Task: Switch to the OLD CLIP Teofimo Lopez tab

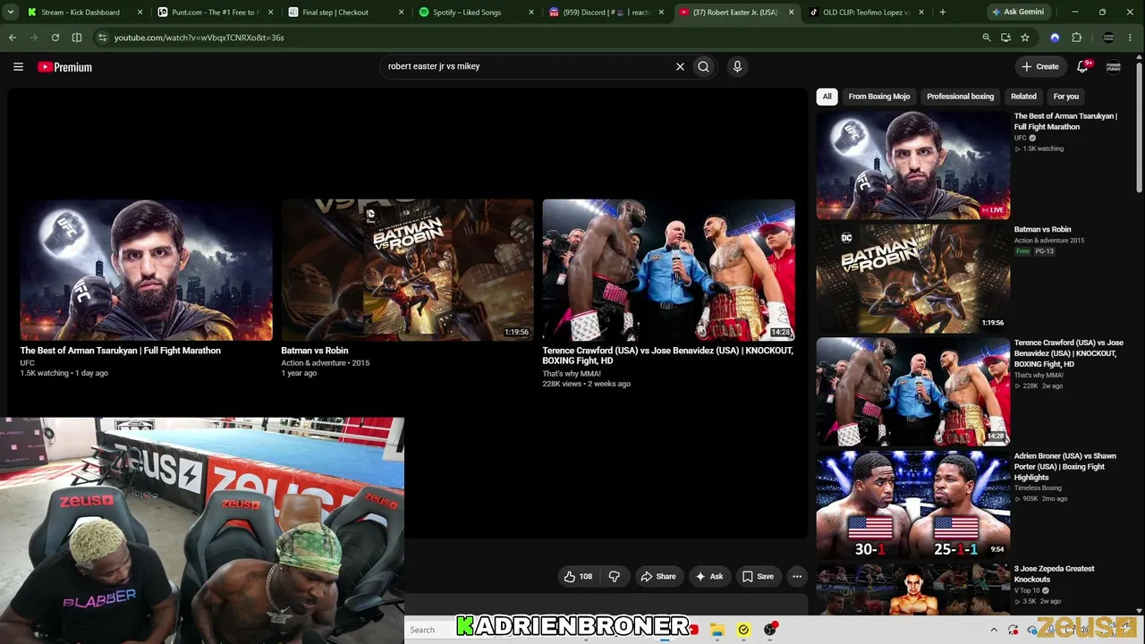Action: click(866, 13)
